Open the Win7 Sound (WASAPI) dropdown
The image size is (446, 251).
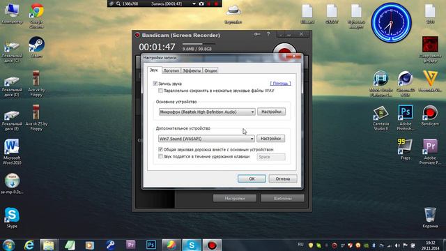(206, 139)
